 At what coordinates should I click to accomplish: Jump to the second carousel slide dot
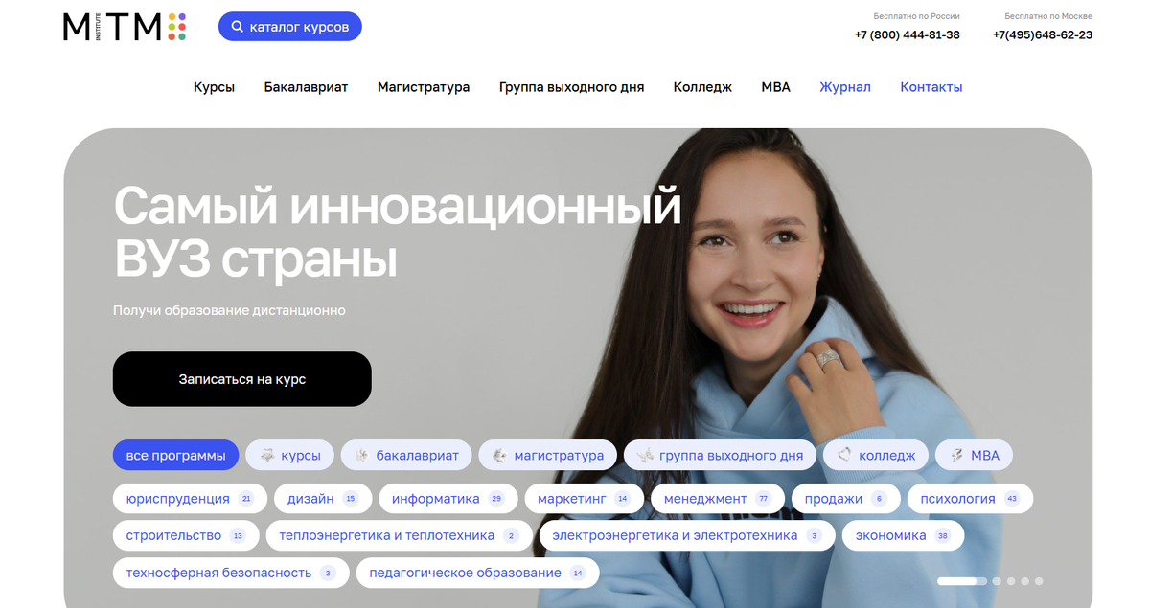click(997, 581)
